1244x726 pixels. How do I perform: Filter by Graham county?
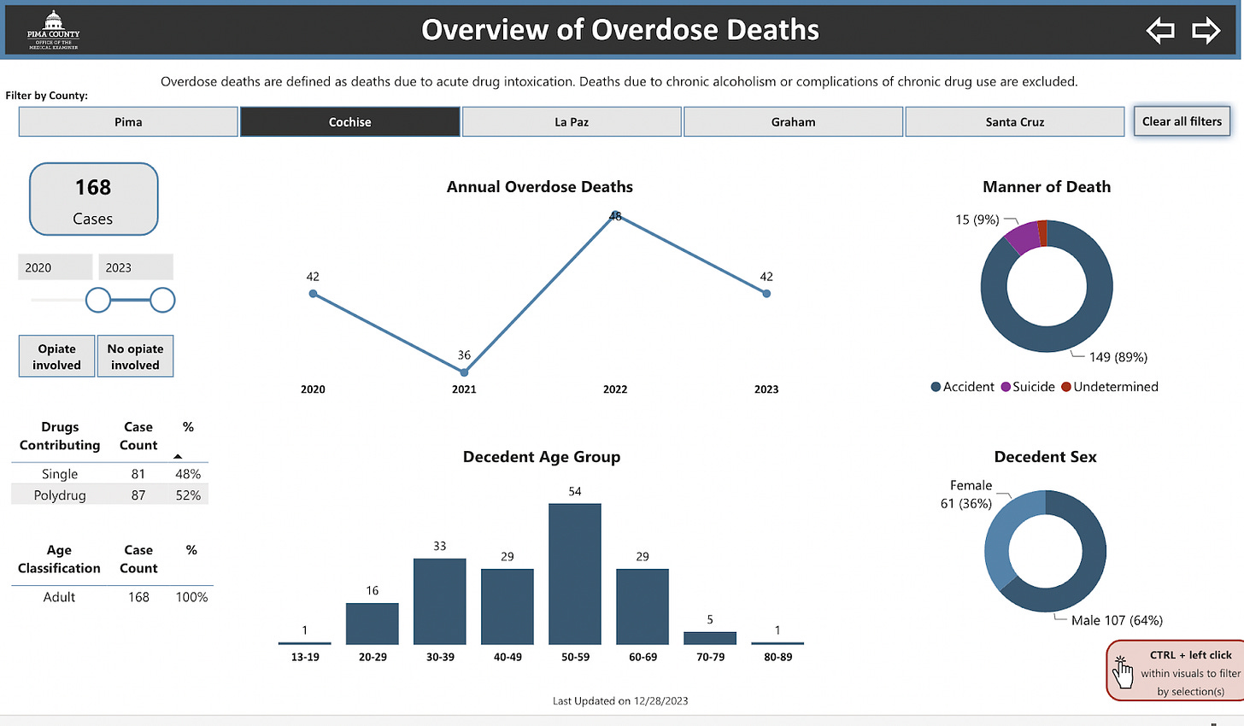click(x=793, y=122)
